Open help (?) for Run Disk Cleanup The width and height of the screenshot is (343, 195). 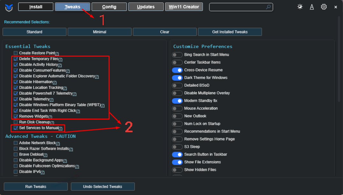(52, 123)
